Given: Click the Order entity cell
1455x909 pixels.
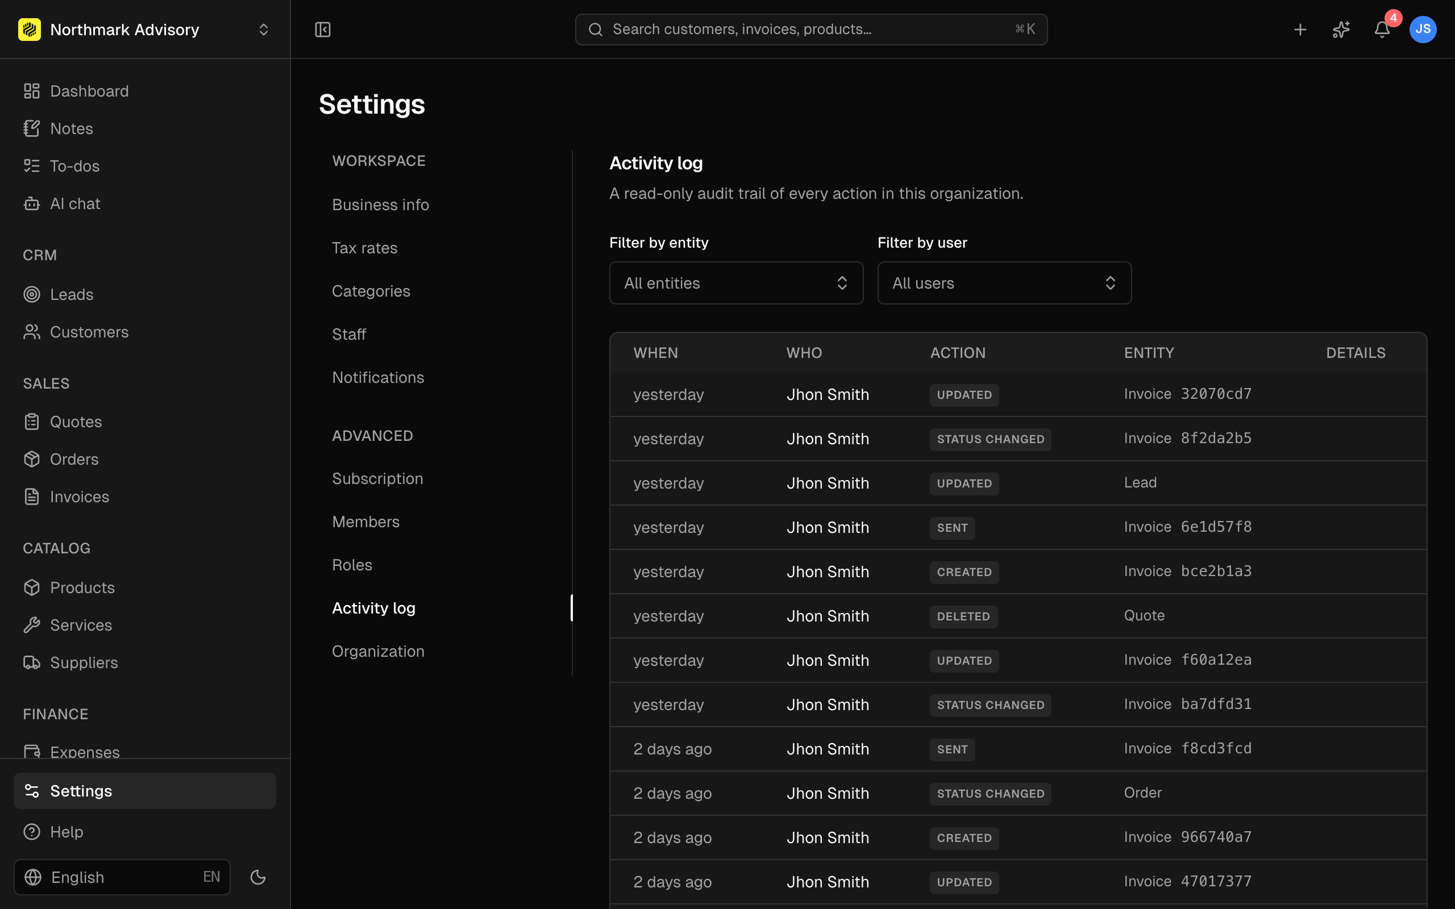Looking at the screenshot, I should point(1143,793).
